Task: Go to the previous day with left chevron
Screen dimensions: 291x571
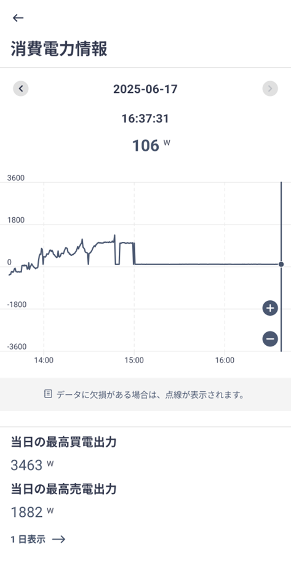Action: pos(21,89)
